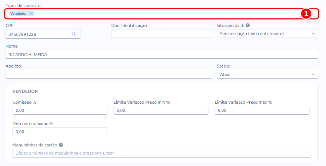Click the Status dropdown chevron arrow

click(x=313, y=74)
